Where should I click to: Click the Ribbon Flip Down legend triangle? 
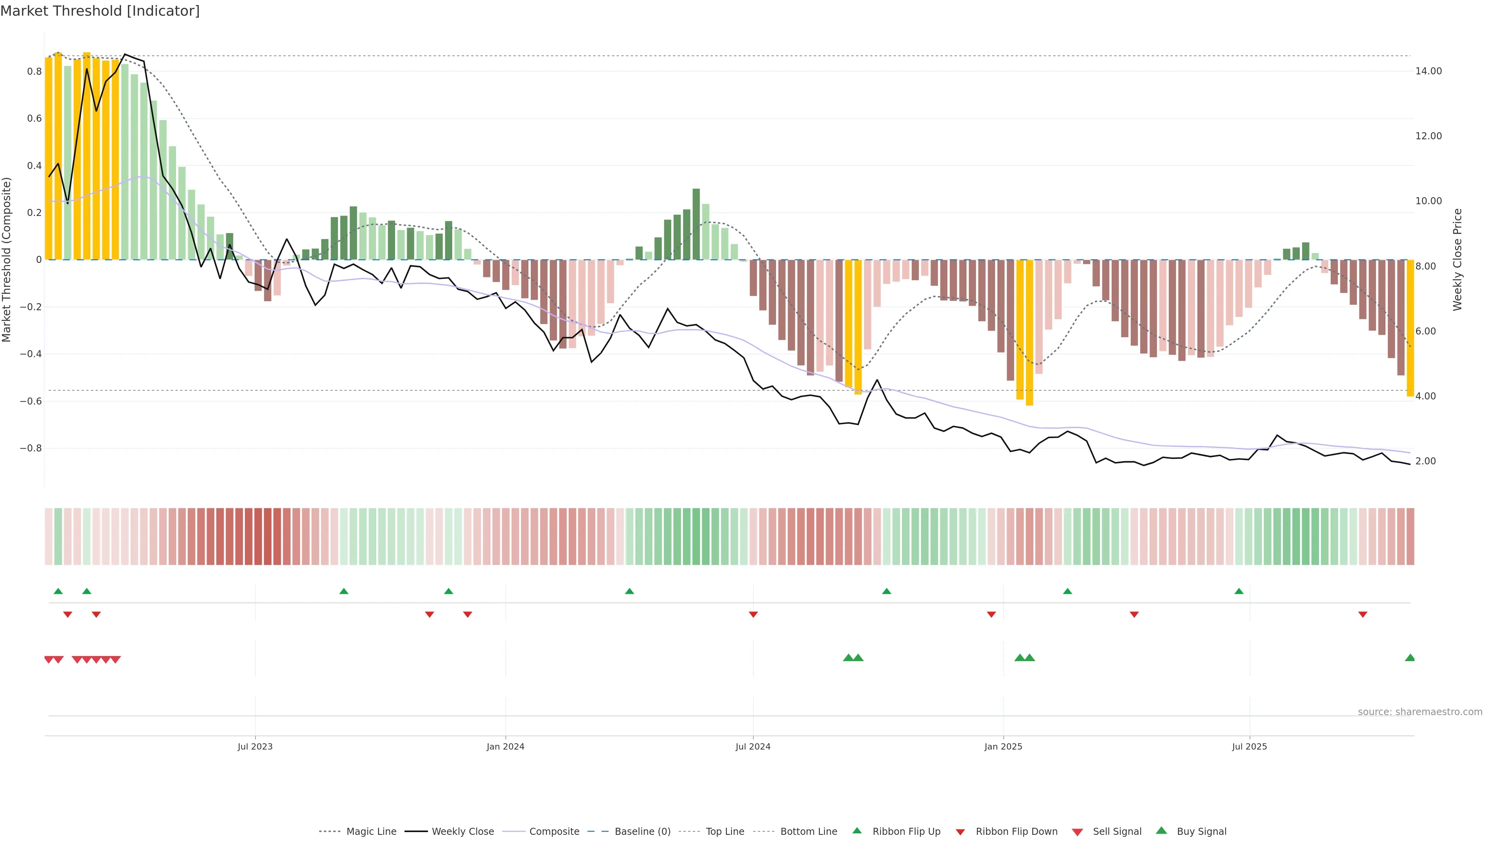(960, 832)
